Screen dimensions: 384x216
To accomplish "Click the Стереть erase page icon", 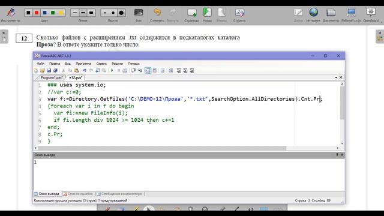I will pos(239,12).
